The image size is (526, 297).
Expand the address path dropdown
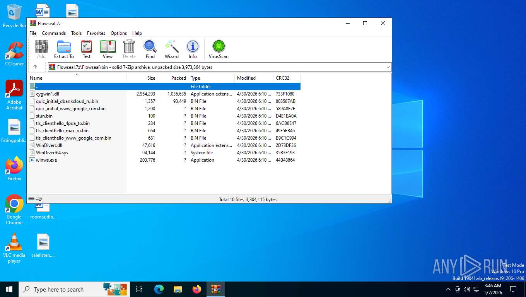point(388,67)
